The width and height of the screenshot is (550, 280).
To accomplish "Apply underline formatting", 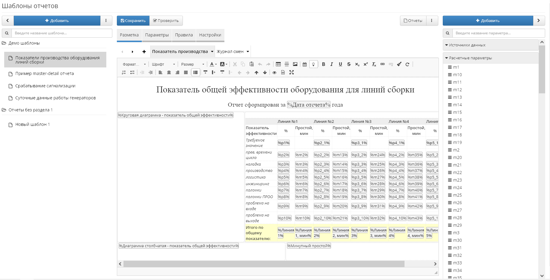I will coord(340,64).
